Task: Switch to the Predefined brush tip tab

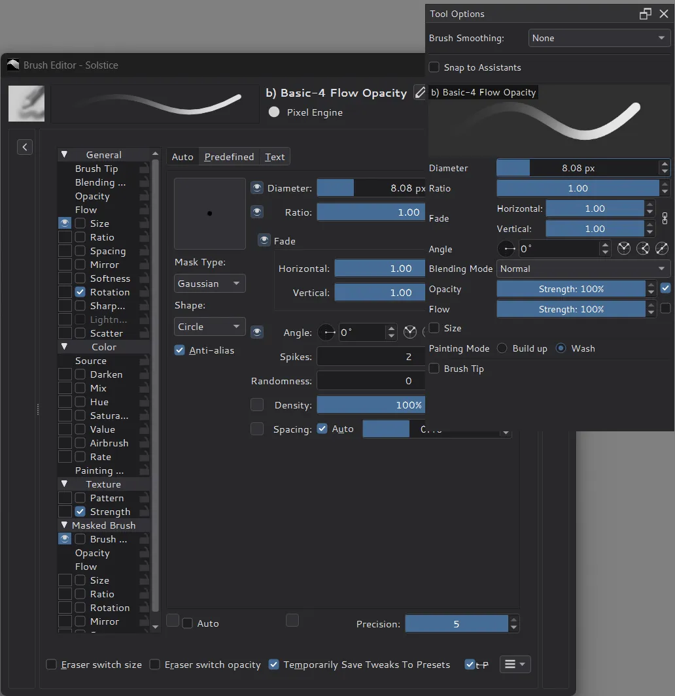Action: pos(230,157)
